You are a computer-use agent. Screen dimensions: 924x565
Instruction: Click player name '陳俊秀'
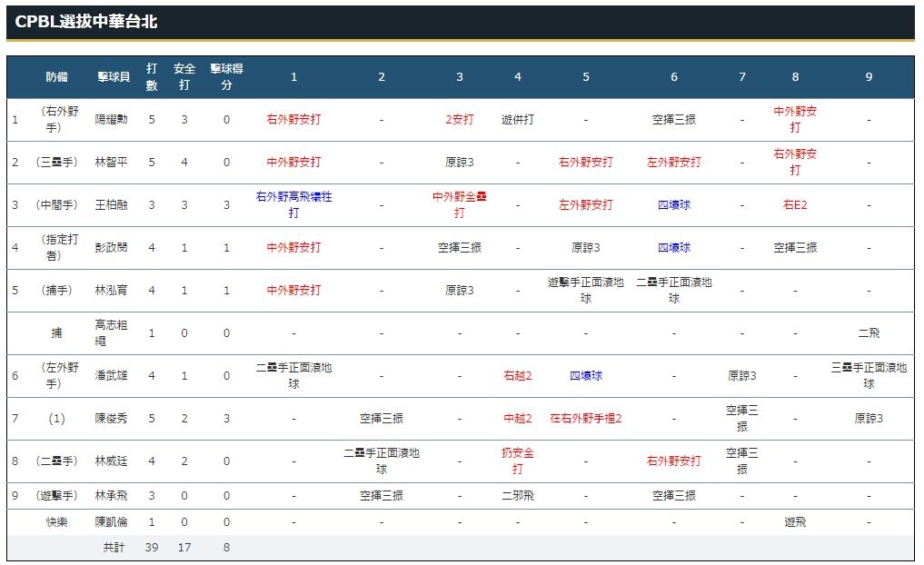[111, 419]
